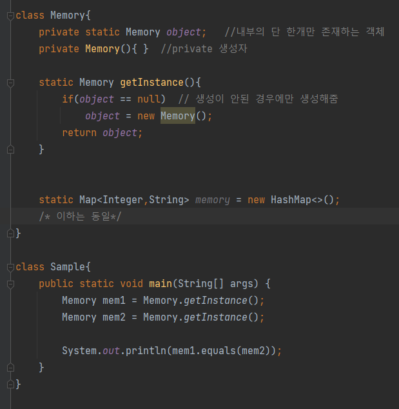
Task: Click Map<Integer,String> type declaration
Action: point(134,200)
